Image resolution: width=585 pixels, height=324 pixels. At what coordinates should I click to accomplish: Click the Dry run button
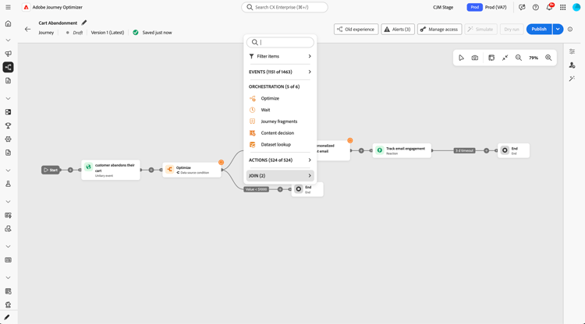[x=512, y=29]
